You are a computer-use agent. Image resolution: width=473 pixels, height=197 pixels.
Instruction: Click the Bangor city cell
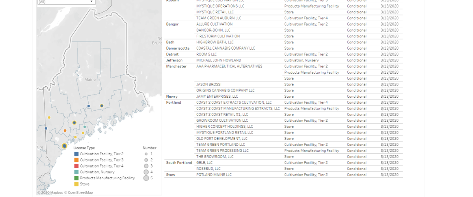pos(172,24)
